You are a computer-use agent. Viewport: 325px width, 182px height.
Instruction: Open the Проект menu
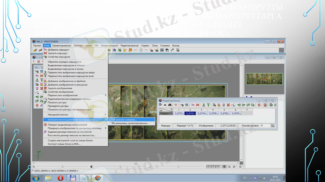[x=37, y=46]
